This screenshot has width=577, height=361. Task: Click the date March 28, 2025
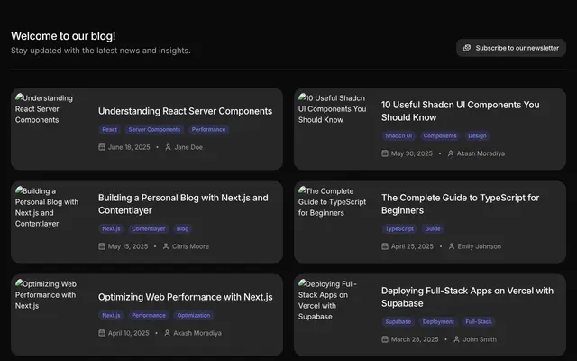click(x=415, y=339)
